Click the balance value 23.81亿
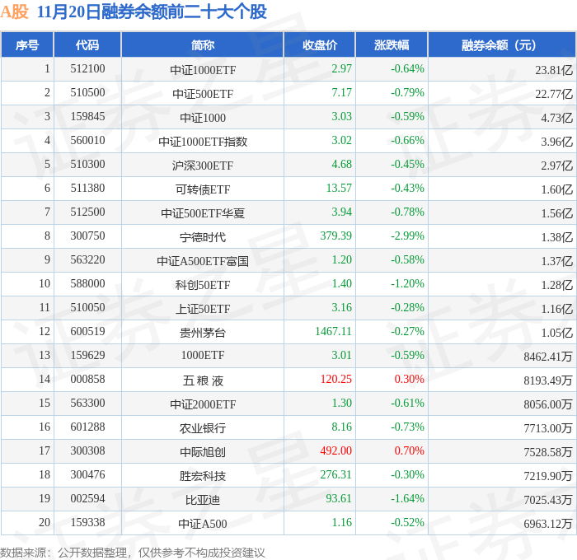The height and width of the screenshot is (560, 577). coord(554,70)
